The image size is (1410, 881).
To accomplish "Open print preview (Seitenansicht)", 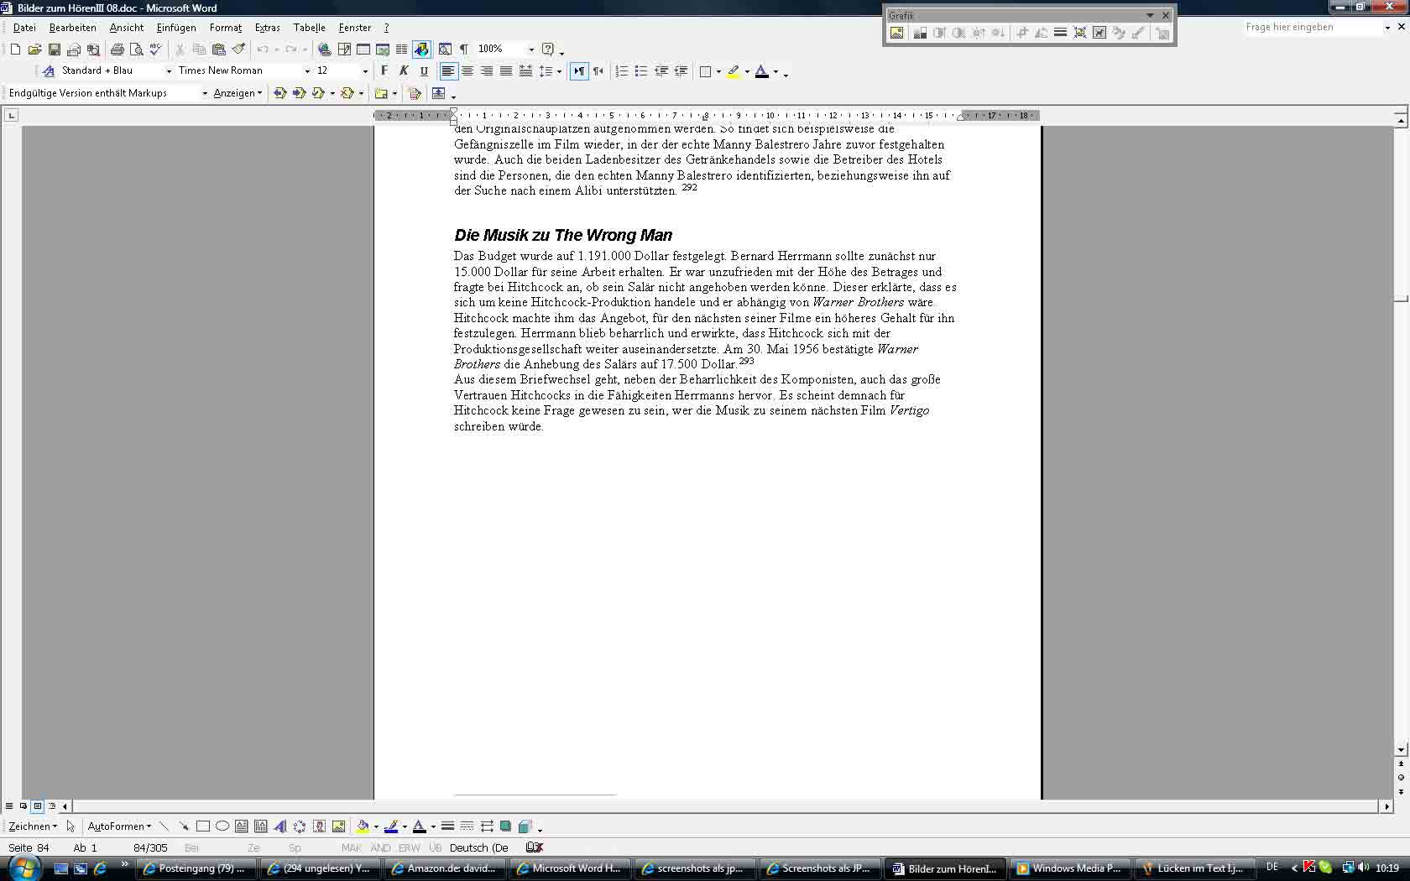I will [137, 50].
